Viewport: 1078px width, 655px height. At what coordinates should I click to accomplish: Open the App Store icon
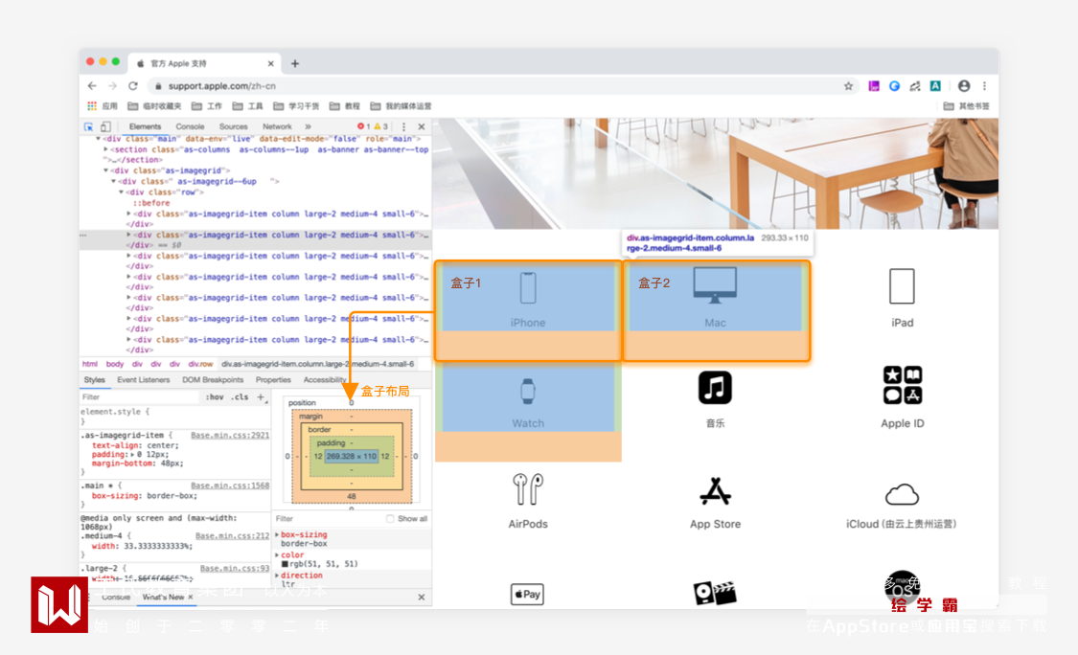pos(715,490)
